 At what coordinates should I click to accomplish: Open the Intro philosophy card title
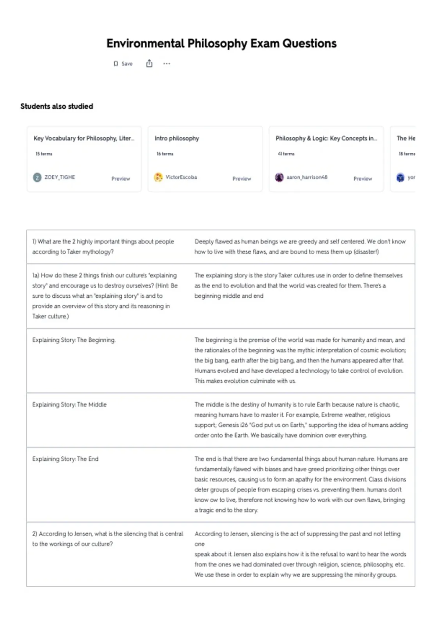(x=177, y=138)
